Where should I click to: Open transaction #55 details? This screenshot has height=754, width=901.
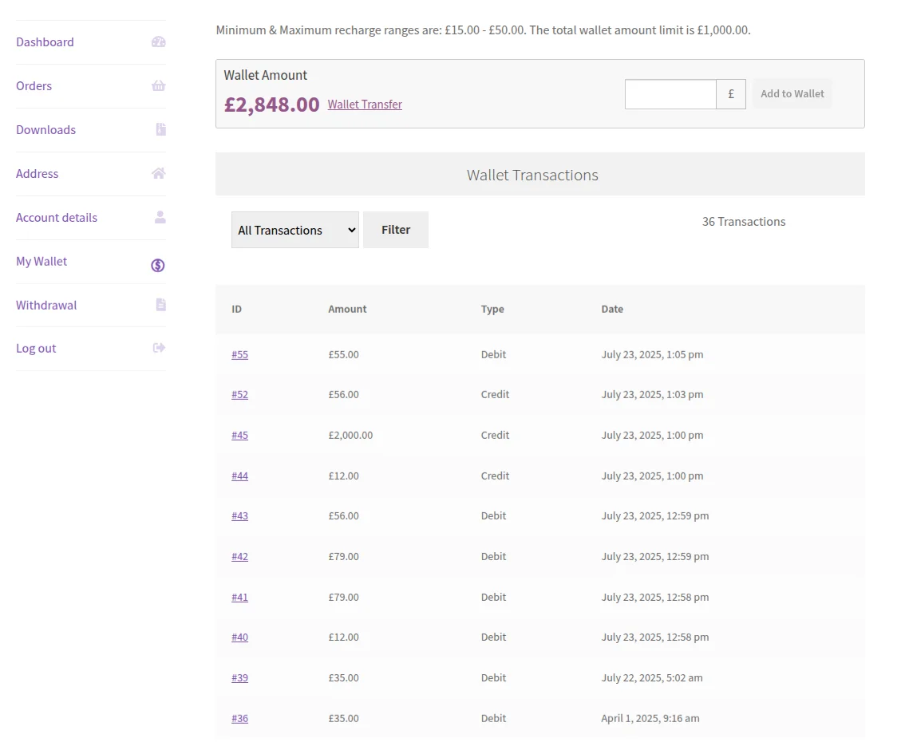239,354
